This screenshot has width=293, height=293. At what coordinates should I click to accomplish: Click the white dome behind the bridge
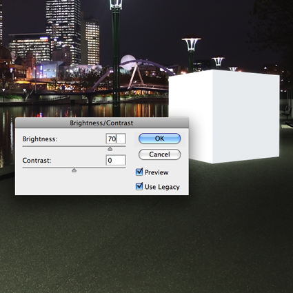coord(128,62)
